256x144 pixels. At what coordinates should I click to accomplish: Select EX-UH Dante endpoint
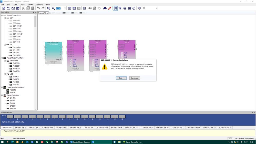click(12, 103)
